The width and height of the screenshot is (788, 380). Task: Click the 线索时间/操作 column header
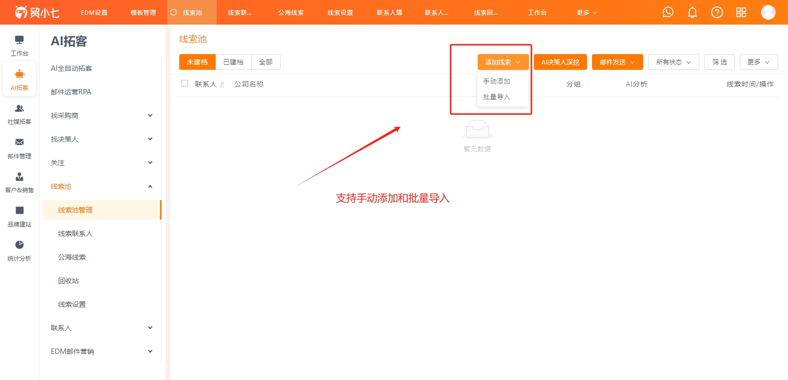pos(750,84)
